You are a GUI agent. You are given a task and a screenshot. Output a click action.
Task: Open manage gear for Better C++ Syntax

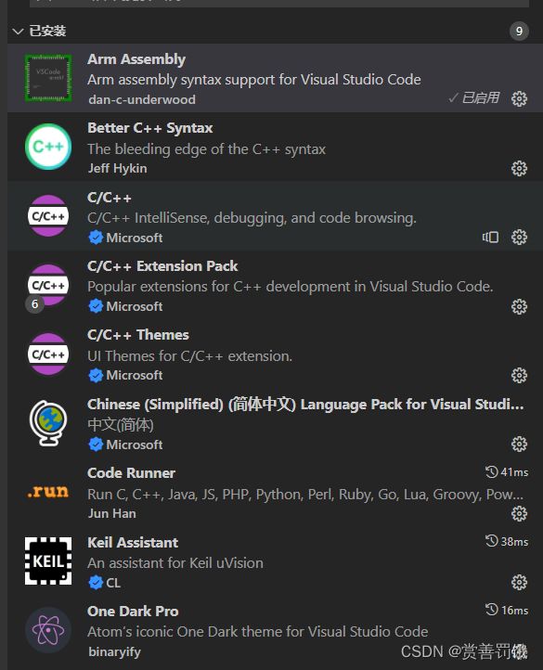519,168
